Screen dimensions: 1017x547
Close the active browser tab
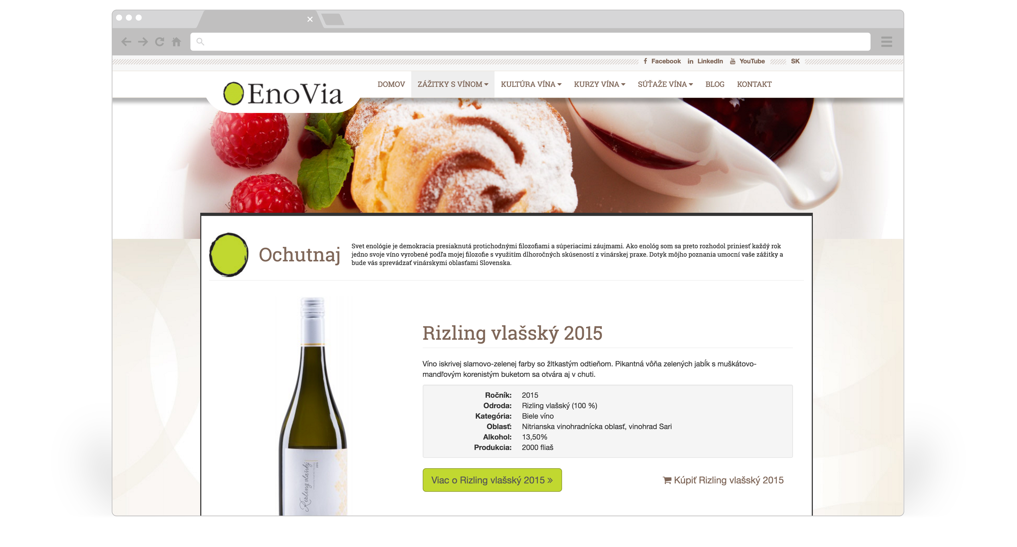[310, 19]
